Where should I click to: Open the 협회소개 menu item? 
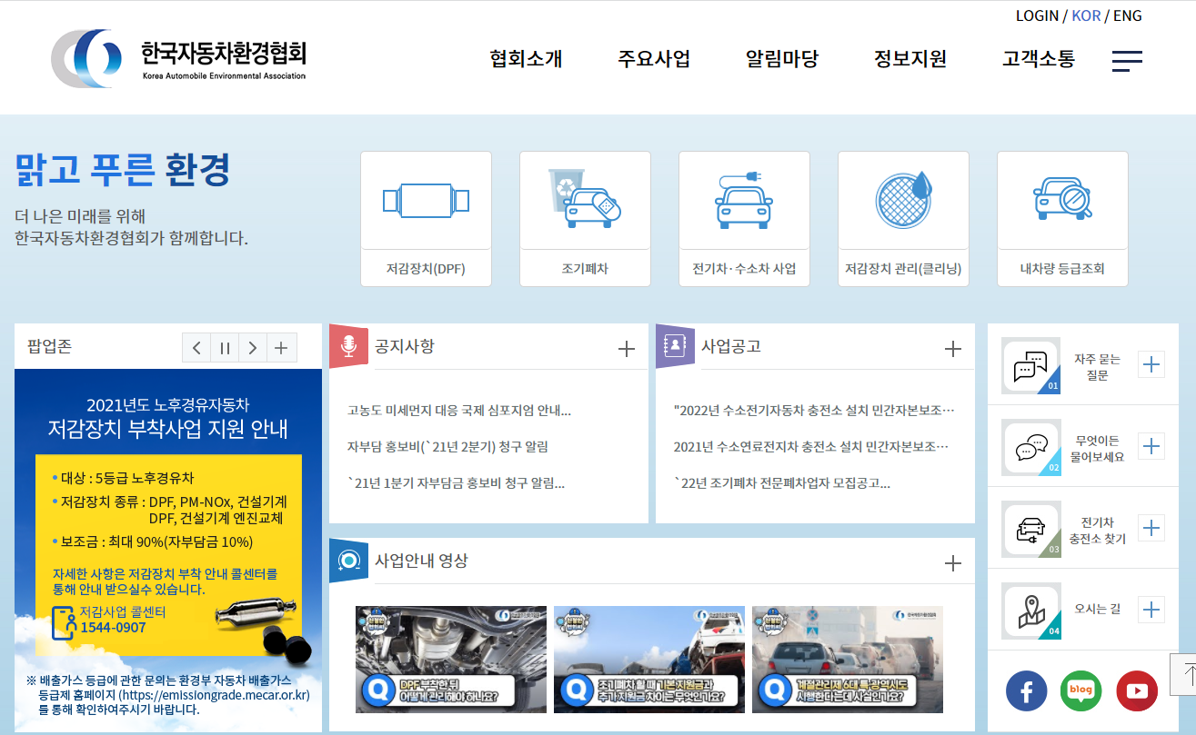(x=526, y=60)
